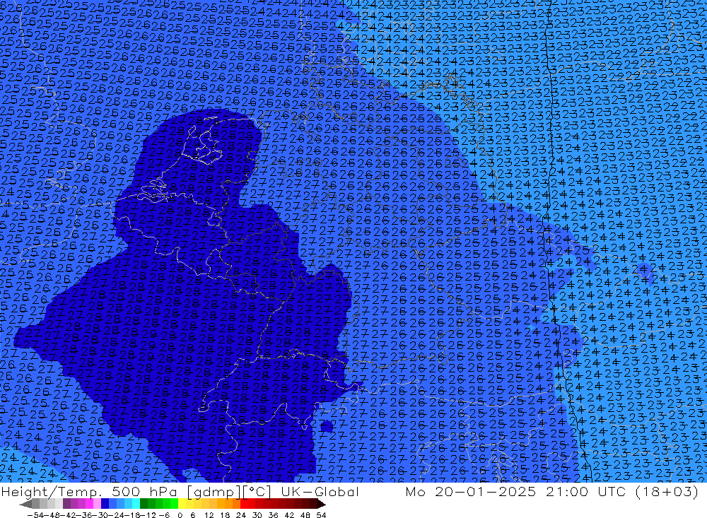The height and width of the screenshot is (518, 707).
Task: Click the '[°C]' unit label
Action: 257,492
